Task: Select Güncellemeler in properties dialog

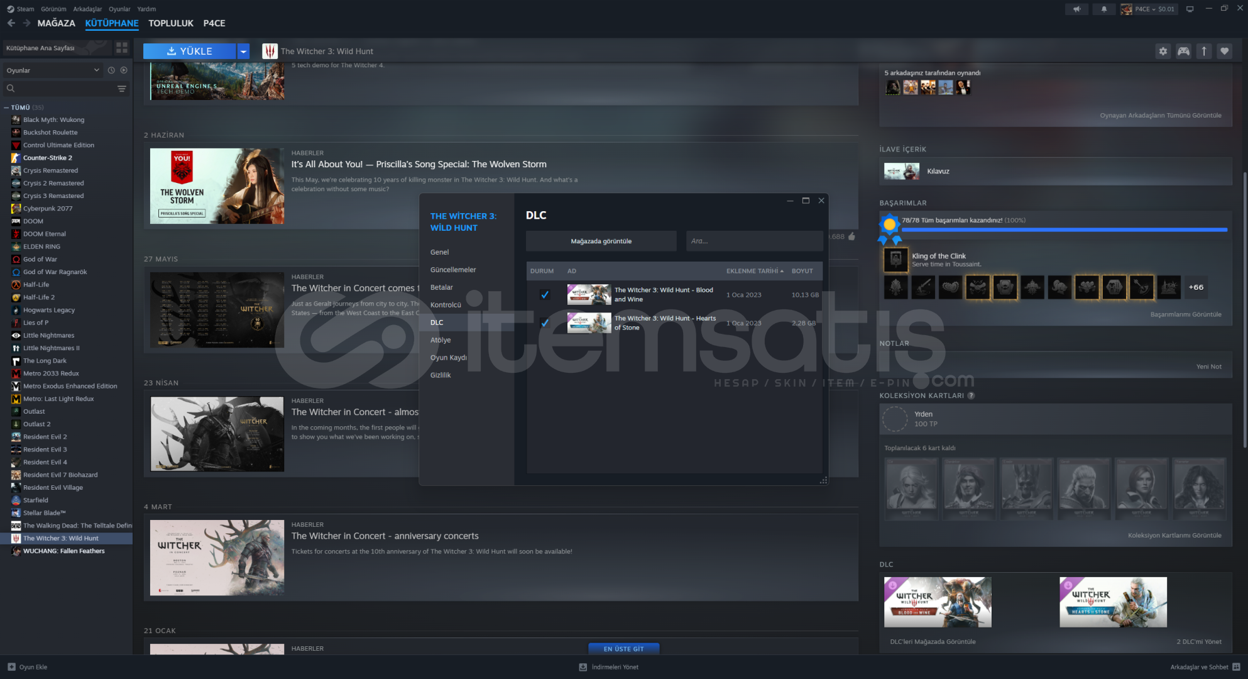Action: pyautogui.click(x=453, y=270)
